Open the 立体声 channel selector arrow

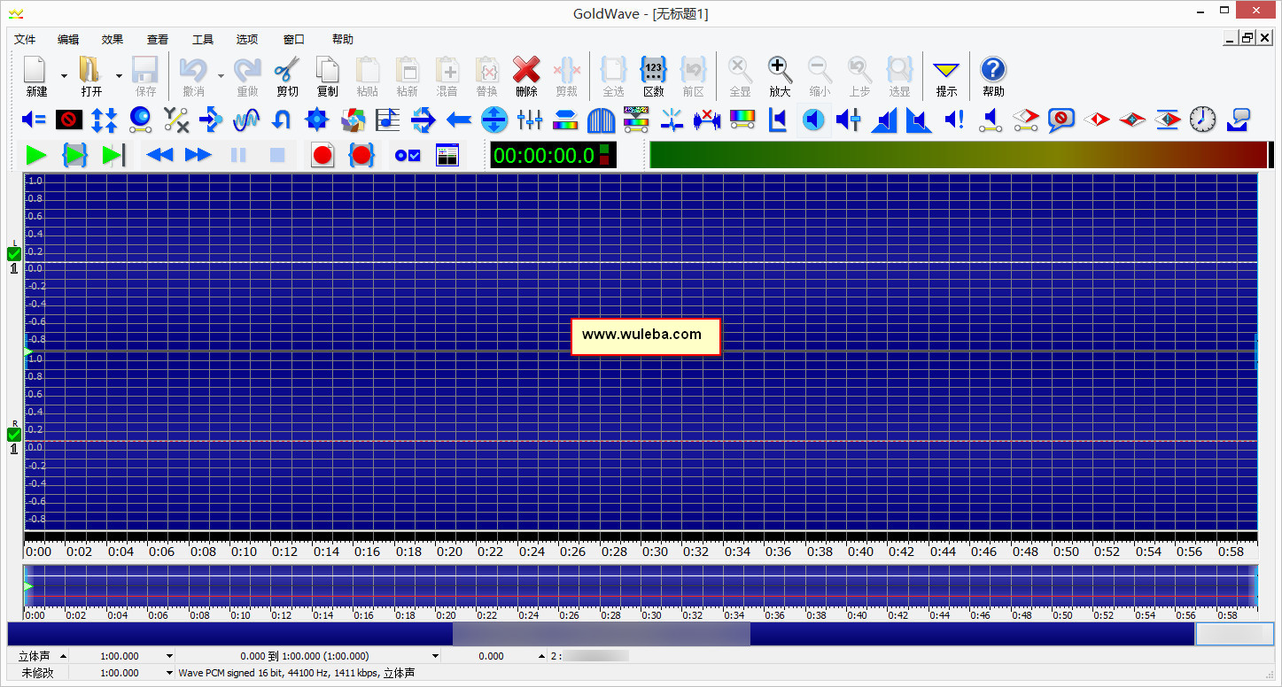point(63,656)
